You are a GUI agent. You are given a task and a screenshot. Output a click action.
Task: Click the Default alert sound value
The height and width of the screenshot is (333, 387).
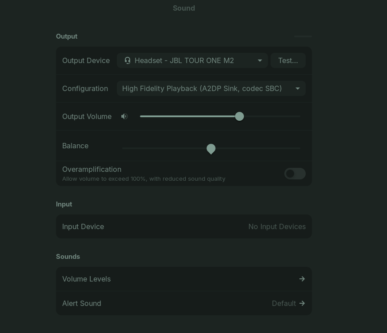(x=283, y=303)
